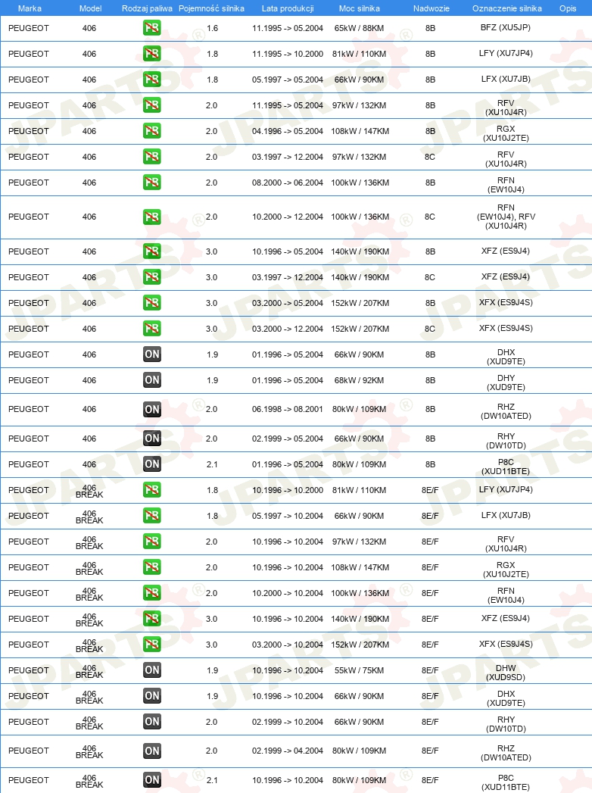Viewport: 592px width, 793px height.
Task: Click the ON diesel icon in the DHY 68kW row
Action: [151, 380]
